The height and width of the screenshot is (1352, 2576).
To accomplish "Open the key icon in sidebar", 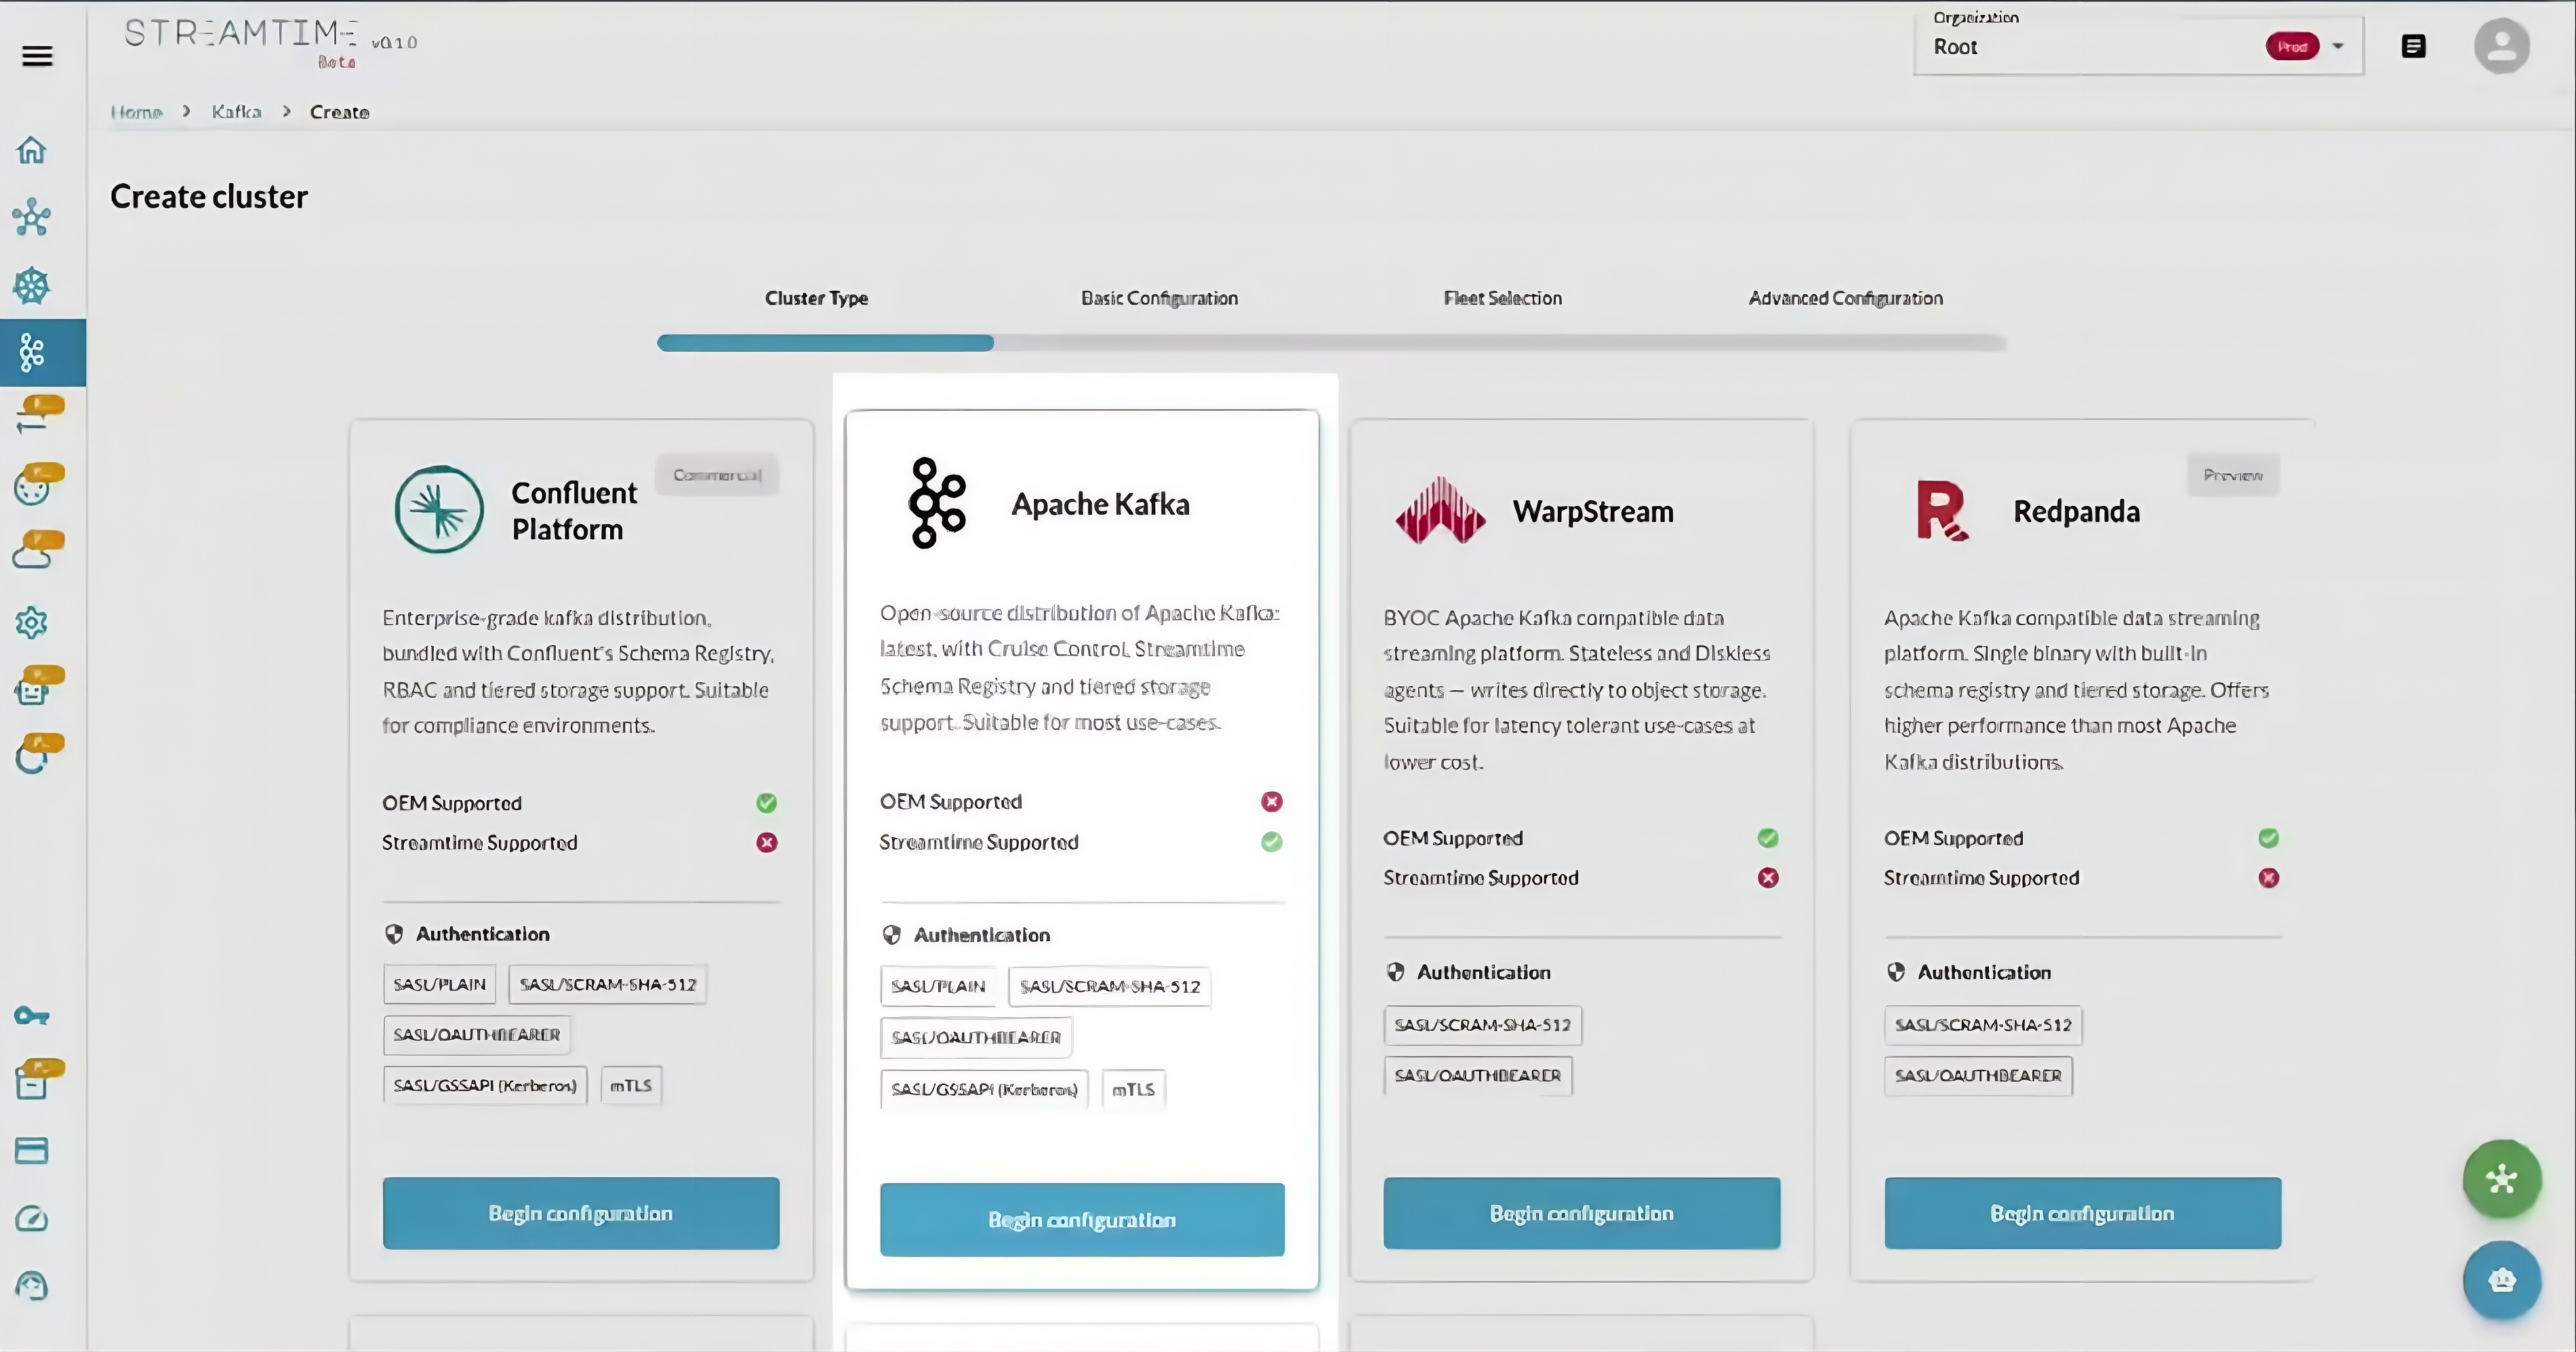I will 32,1017.
